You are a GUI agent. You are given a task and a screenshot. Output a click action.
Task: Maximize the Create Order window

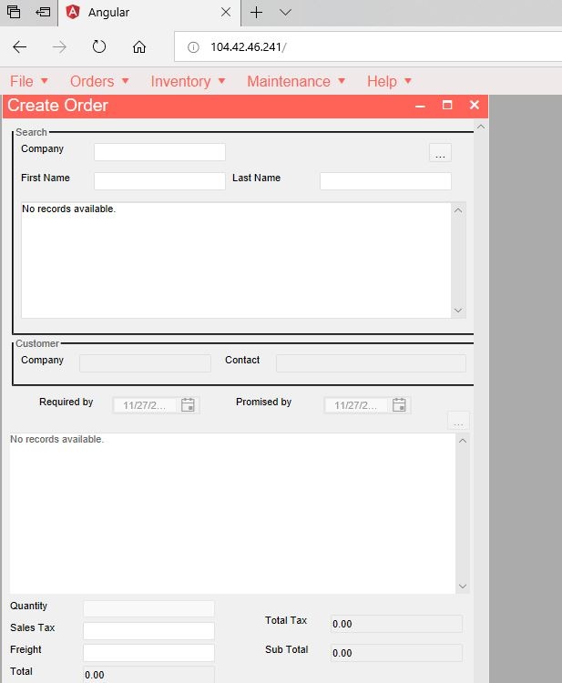pos(447,105)
